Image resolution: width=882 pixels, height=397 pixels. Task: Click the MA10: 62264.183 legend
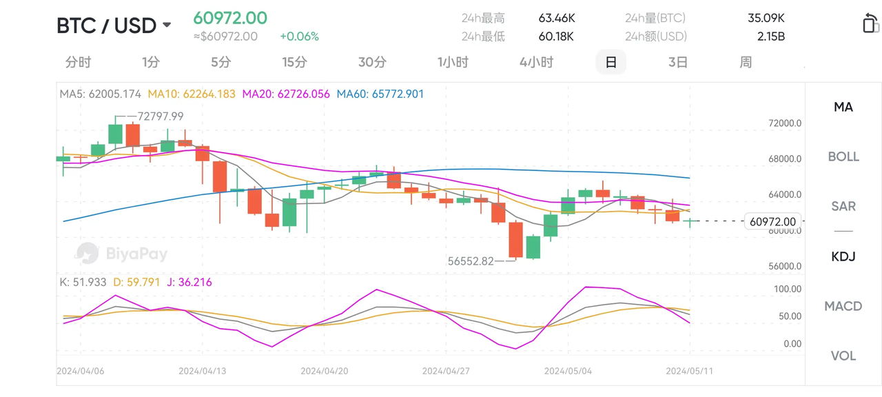[x=192, y=94]
